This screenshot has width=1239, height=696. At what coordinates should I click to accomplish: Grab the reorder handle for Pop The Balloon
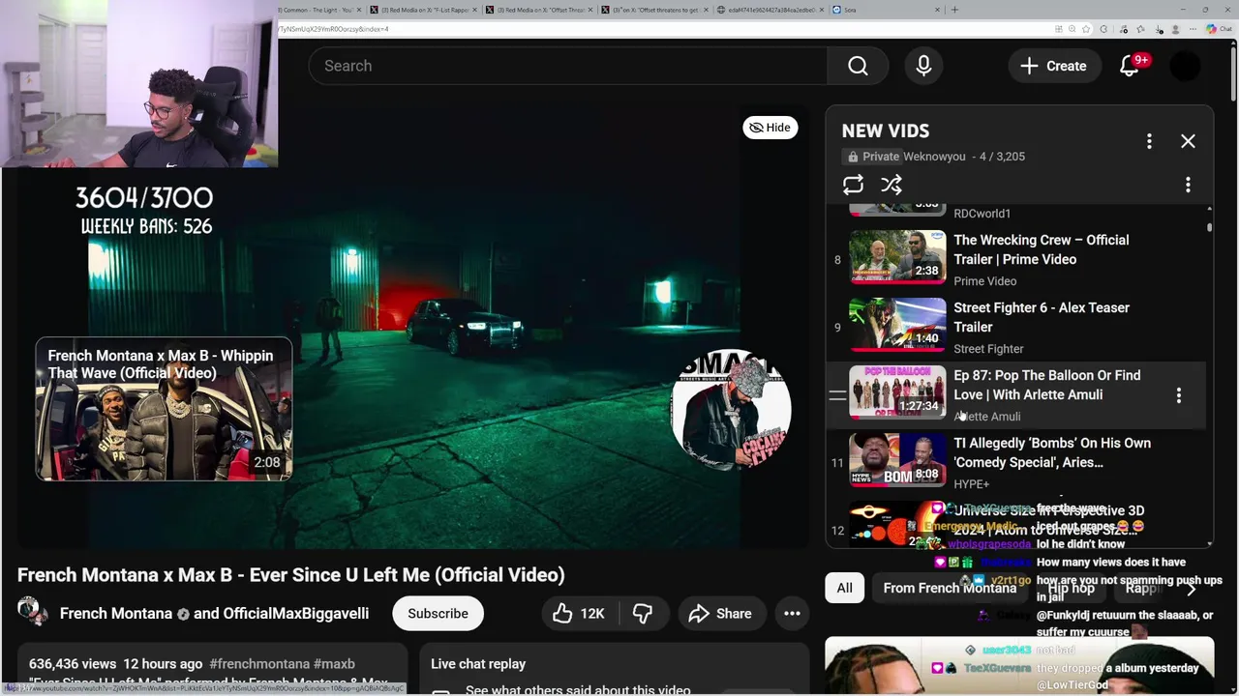[837, 395]
